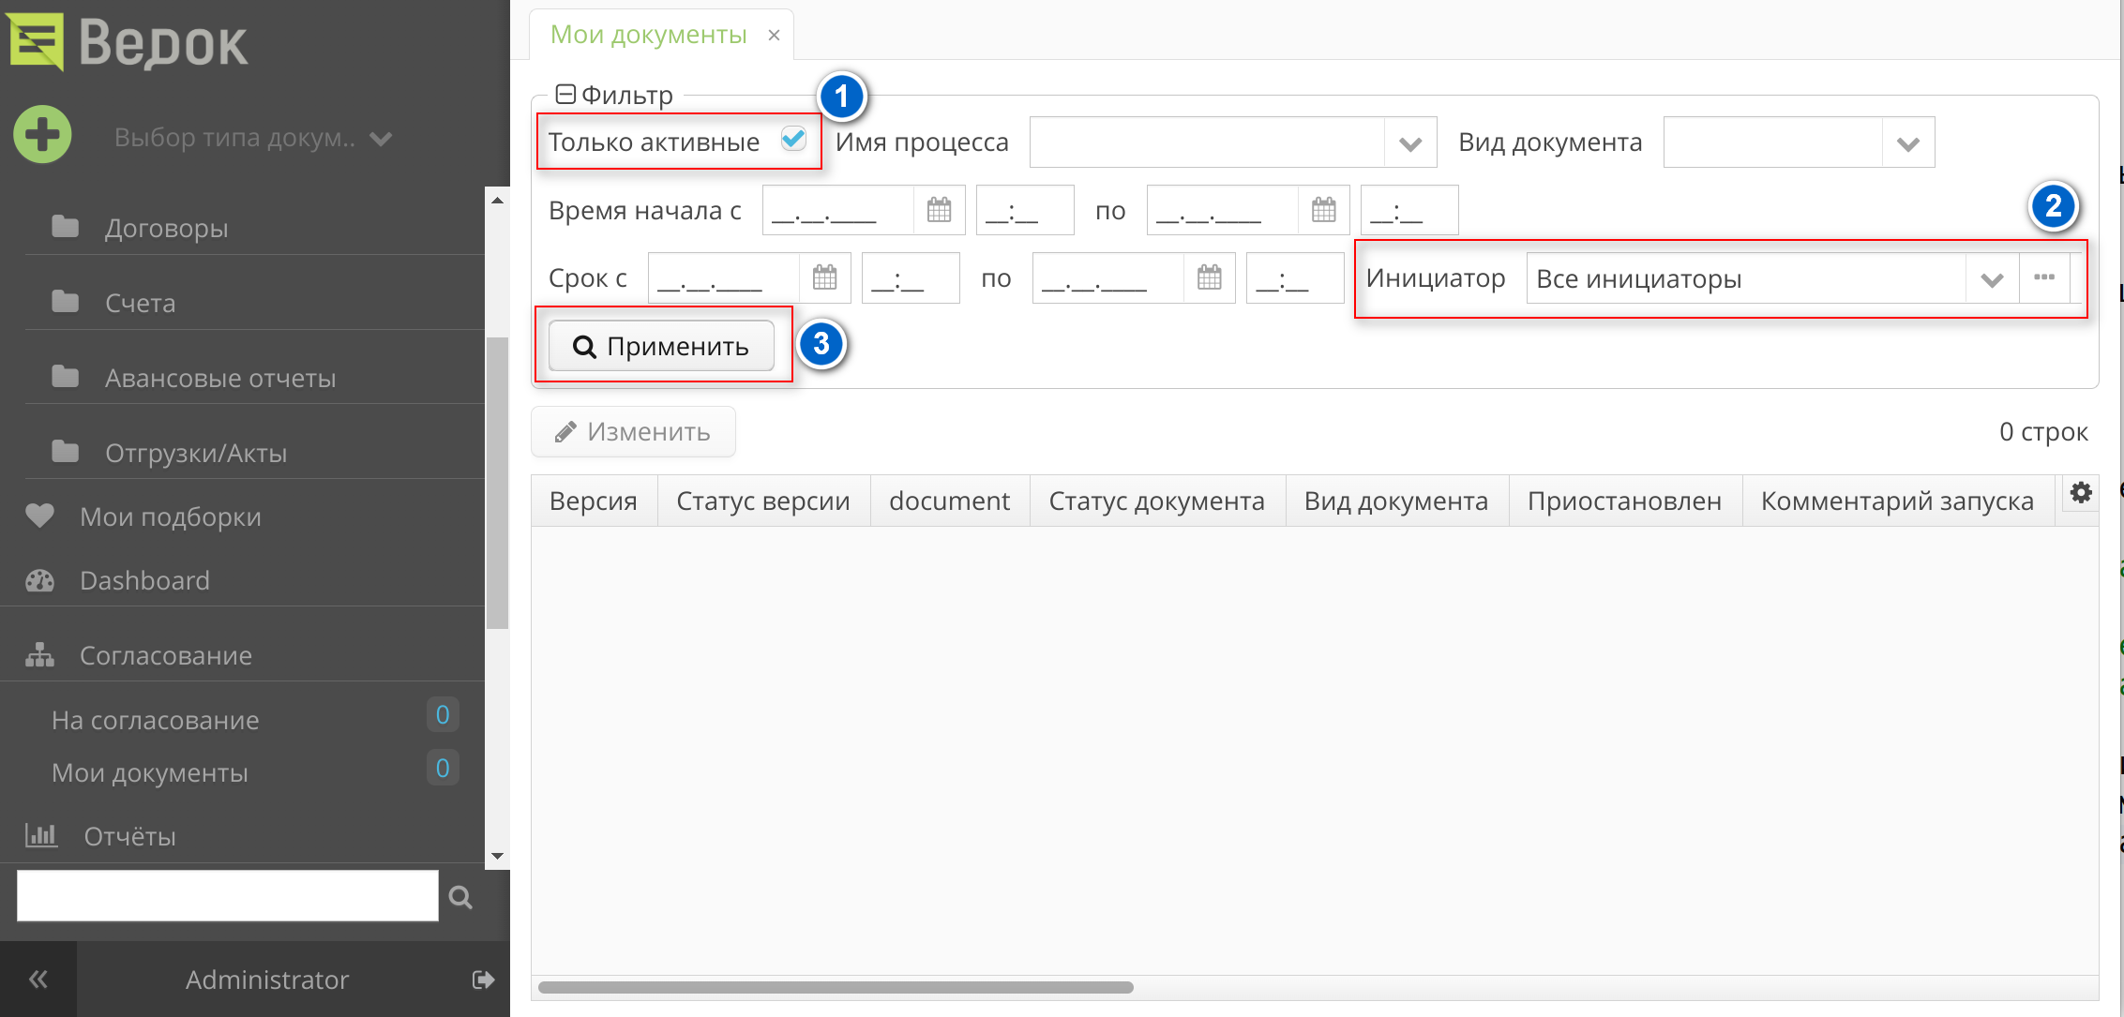Collapse the Фильтр section

pyautogui.click(x=566, y=93)
